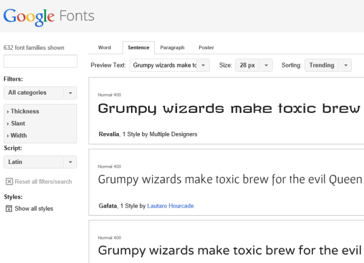
Task: Click Reset all filters/search link
Action: [43, 182]
